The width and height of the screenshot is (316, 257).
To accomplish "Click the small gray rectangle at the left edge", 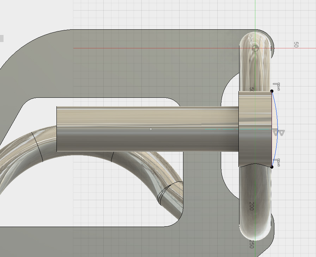I will click(2, 38).
